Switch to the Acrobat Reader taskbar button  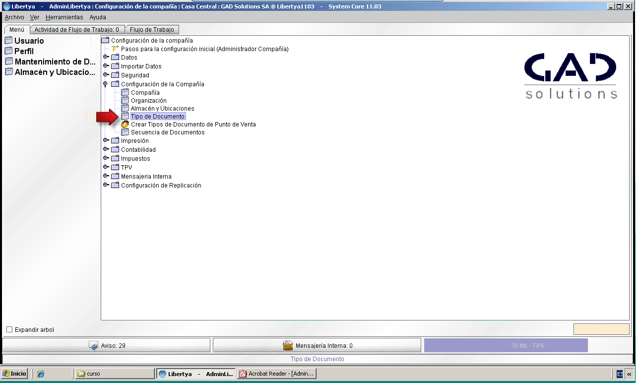coord(276,374)
